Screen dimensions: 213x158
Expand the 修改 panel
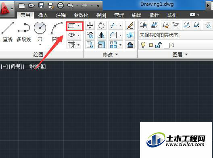tap(110, 54)
